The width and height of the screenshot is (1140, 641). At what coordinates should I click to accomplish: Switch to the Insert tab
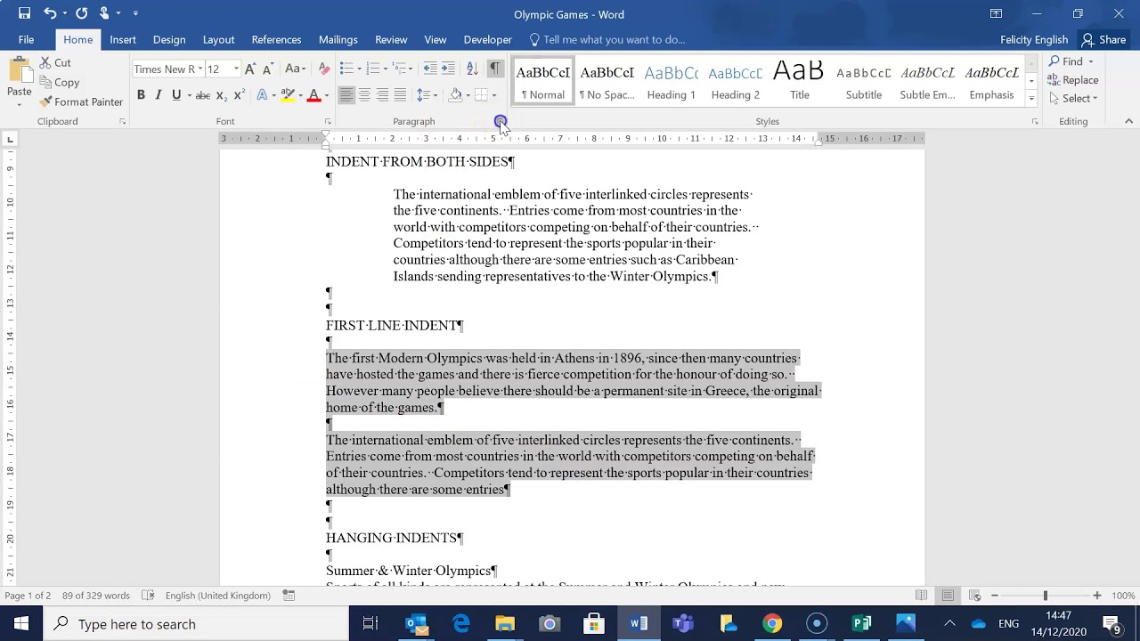[x=123, y=39]
